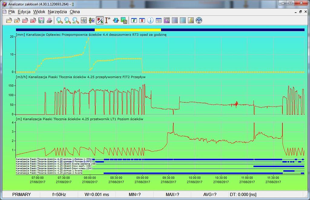Click the document icon left of Plik
Image resolution: width=310 pixels, height=200 pixels.
(5, 12)
